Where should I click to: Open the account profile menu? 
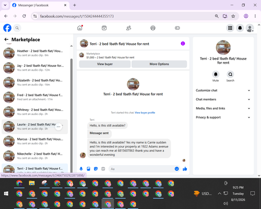pyautogui.click(x=250, y=28)
